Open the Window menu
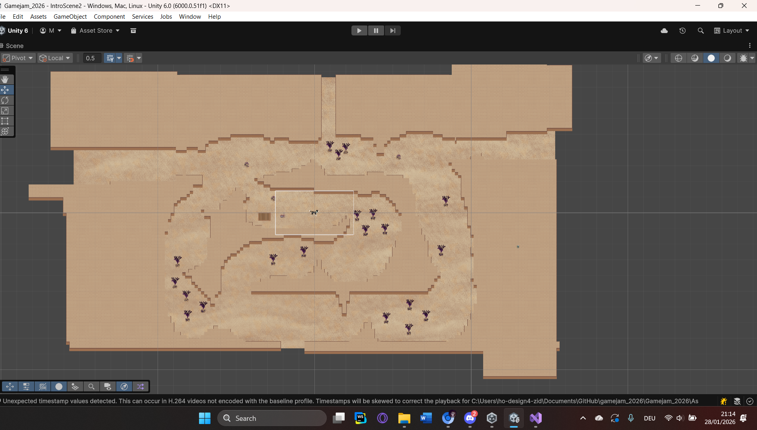 coord(189,16)
